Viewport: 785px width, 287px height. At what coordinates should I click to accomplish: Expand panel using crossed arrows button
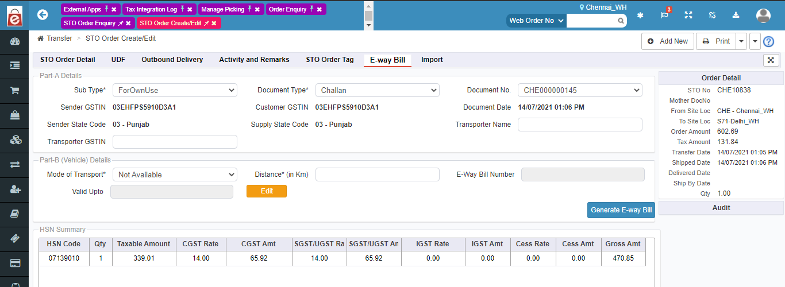771,60
